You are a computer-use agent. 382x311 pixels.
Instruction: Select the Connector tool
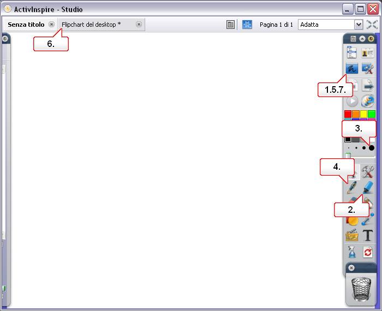[368, 219]
